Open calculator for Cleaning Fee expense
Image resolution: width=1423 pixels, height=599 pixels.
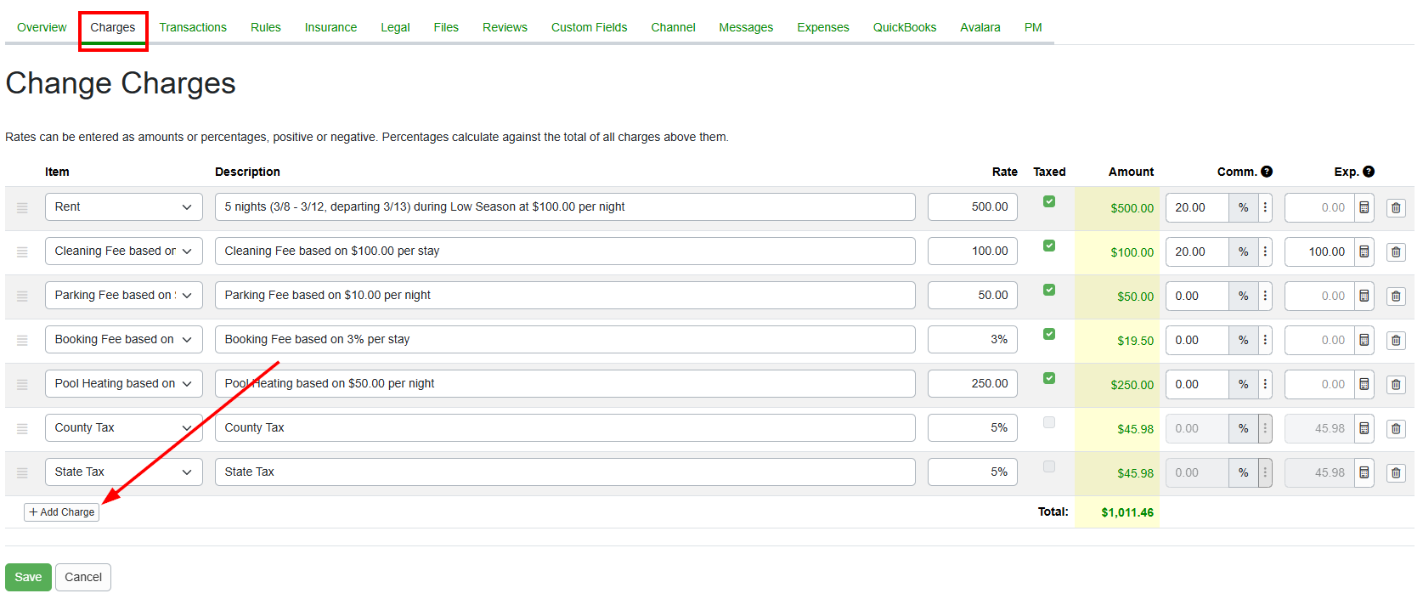1364,251
